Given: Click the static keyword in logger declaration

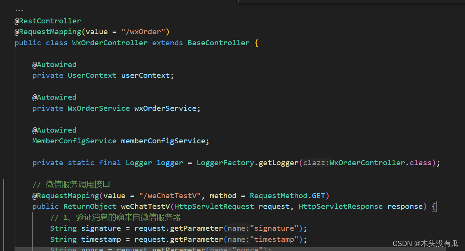Looking at the screenshot, I should tap(81, 162).
